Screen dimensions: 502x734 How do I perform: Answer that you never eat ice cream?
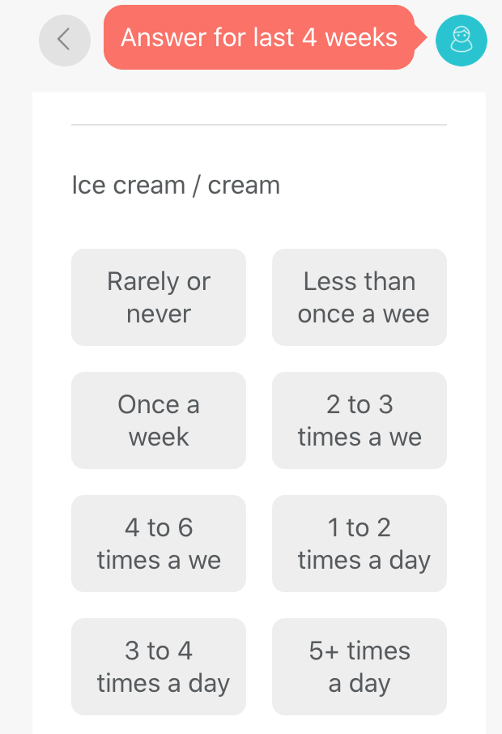click(159, 297)
